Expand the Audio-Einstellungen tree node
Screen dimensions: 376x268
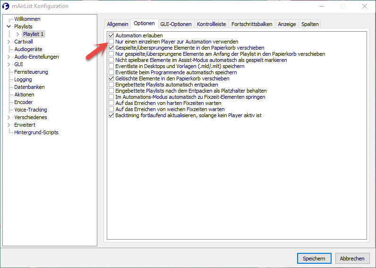coord(9,57)
